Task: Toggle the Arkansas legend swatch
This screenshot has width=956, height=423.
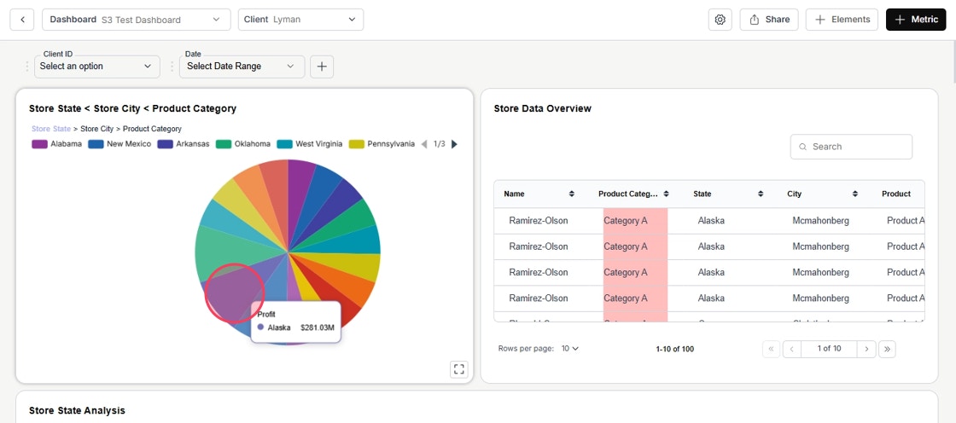Action: pyautogui.click(x=166, y=144)
